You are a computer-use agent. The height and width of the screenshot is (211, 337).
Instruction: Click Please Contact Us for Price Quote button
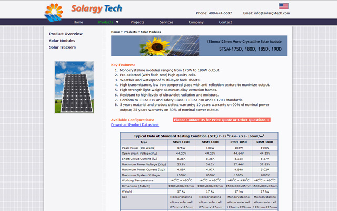click(222, 120)
